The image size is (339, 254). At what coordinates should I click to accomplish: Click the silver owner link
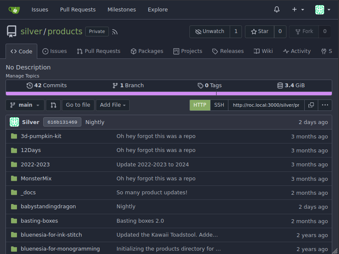[x=31, y=31]
